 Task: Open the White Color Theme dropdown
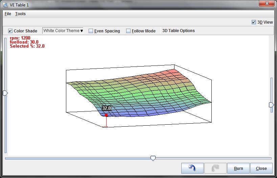[63, 31]
